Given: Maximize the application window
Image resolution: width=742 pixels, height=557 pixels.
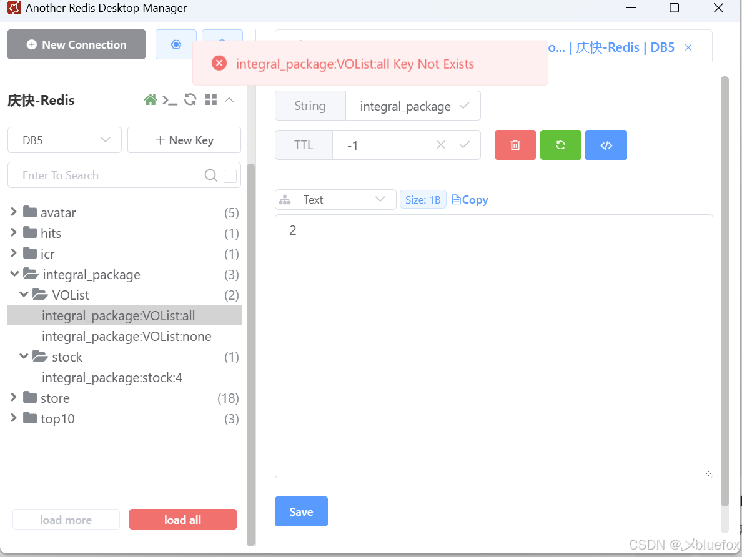Looking at the screenshot, I should coord(675,7).
